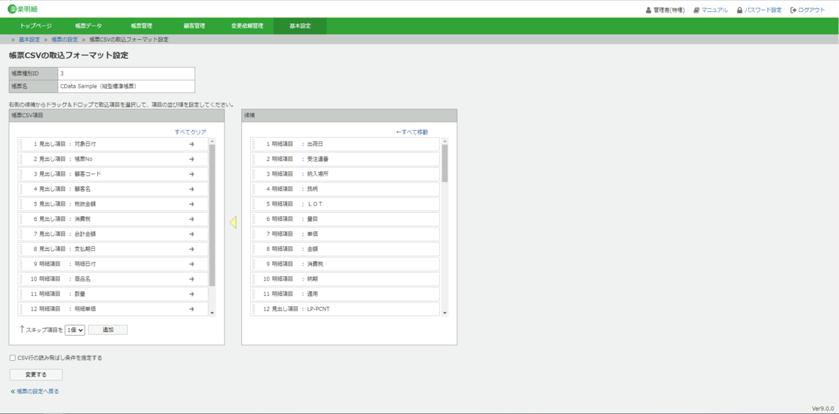The image size is (839, 414).
Task: Click the yellow left-pointing triangle between panels
Action: tap(234, 222)
